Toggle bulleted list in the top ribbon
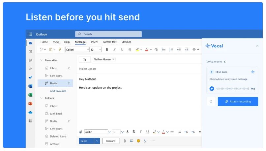Screen dimensions: 266x151 coord(163,50)
